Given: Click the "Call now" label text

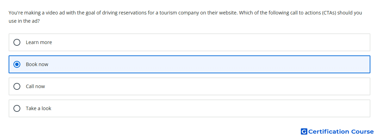Looking at the screenshot, I should click(x=35, y=86).
